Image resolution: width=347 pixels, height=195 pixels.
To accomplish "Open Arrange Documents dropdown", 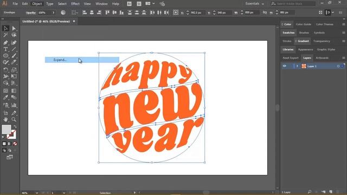I will click(150, 4).
